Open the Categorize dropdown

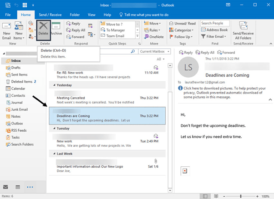[185, 30]
